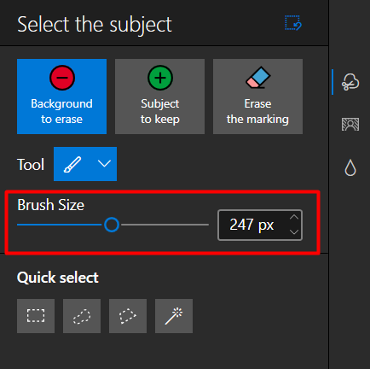Image resolution: width=370 pixels, height=369 pixels.
Task: Open the water drop blur sidebar tab
Action: (350, 167)
